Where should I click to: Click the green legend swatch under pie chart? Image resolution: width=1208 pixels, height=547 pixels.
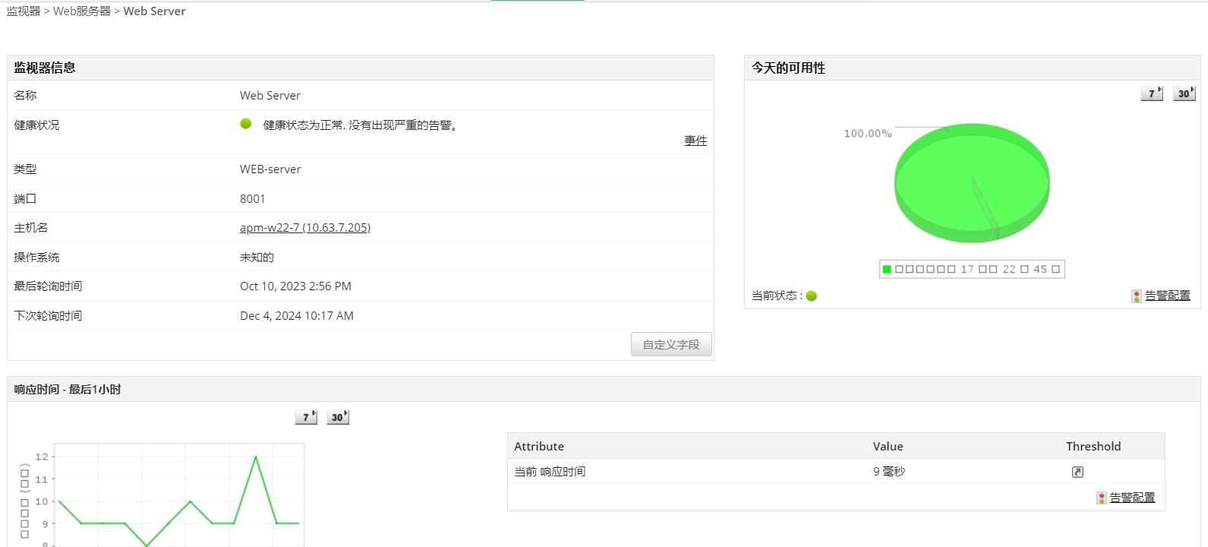tap(887, 269)
